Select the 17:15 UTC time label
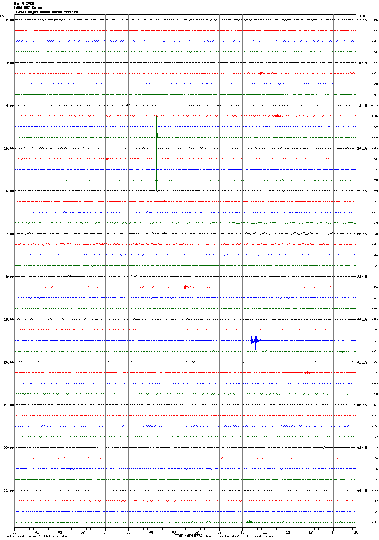 pos(362,20)
